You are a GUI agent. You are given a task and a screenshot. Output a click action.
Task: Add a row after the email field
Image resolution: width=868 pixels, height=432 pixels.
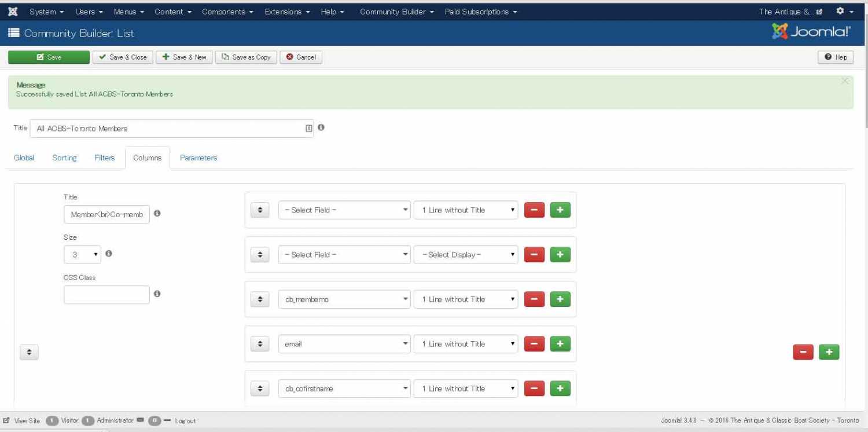(x=560, y=344)
